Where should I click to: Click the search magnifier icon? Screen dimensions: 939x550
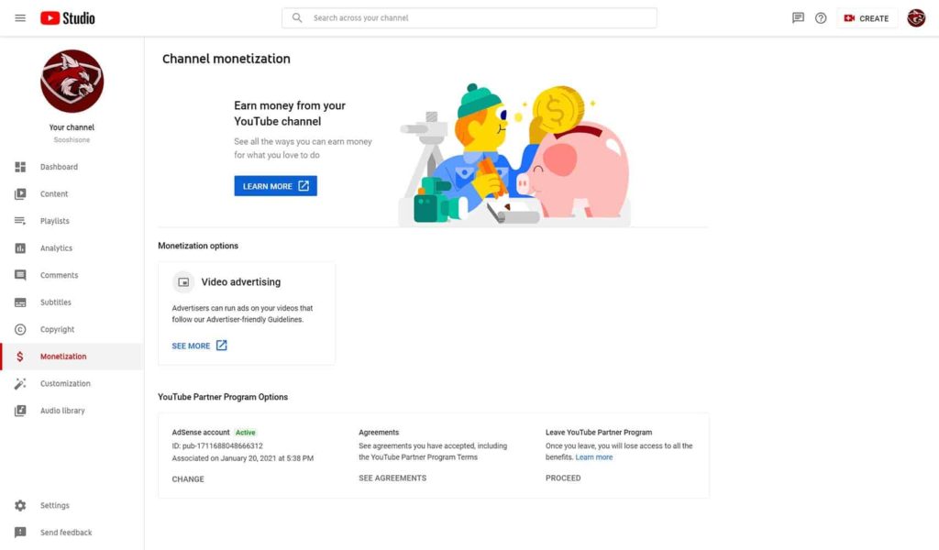point(297,18)
